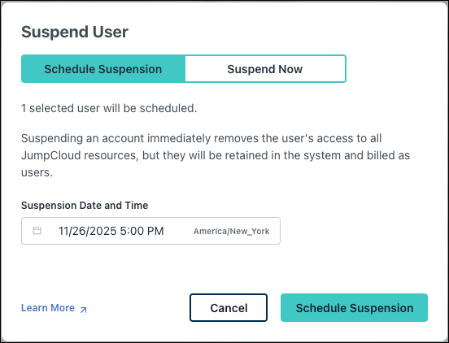
Task: Click the 5:00 PM time portion
Action: 142,231
